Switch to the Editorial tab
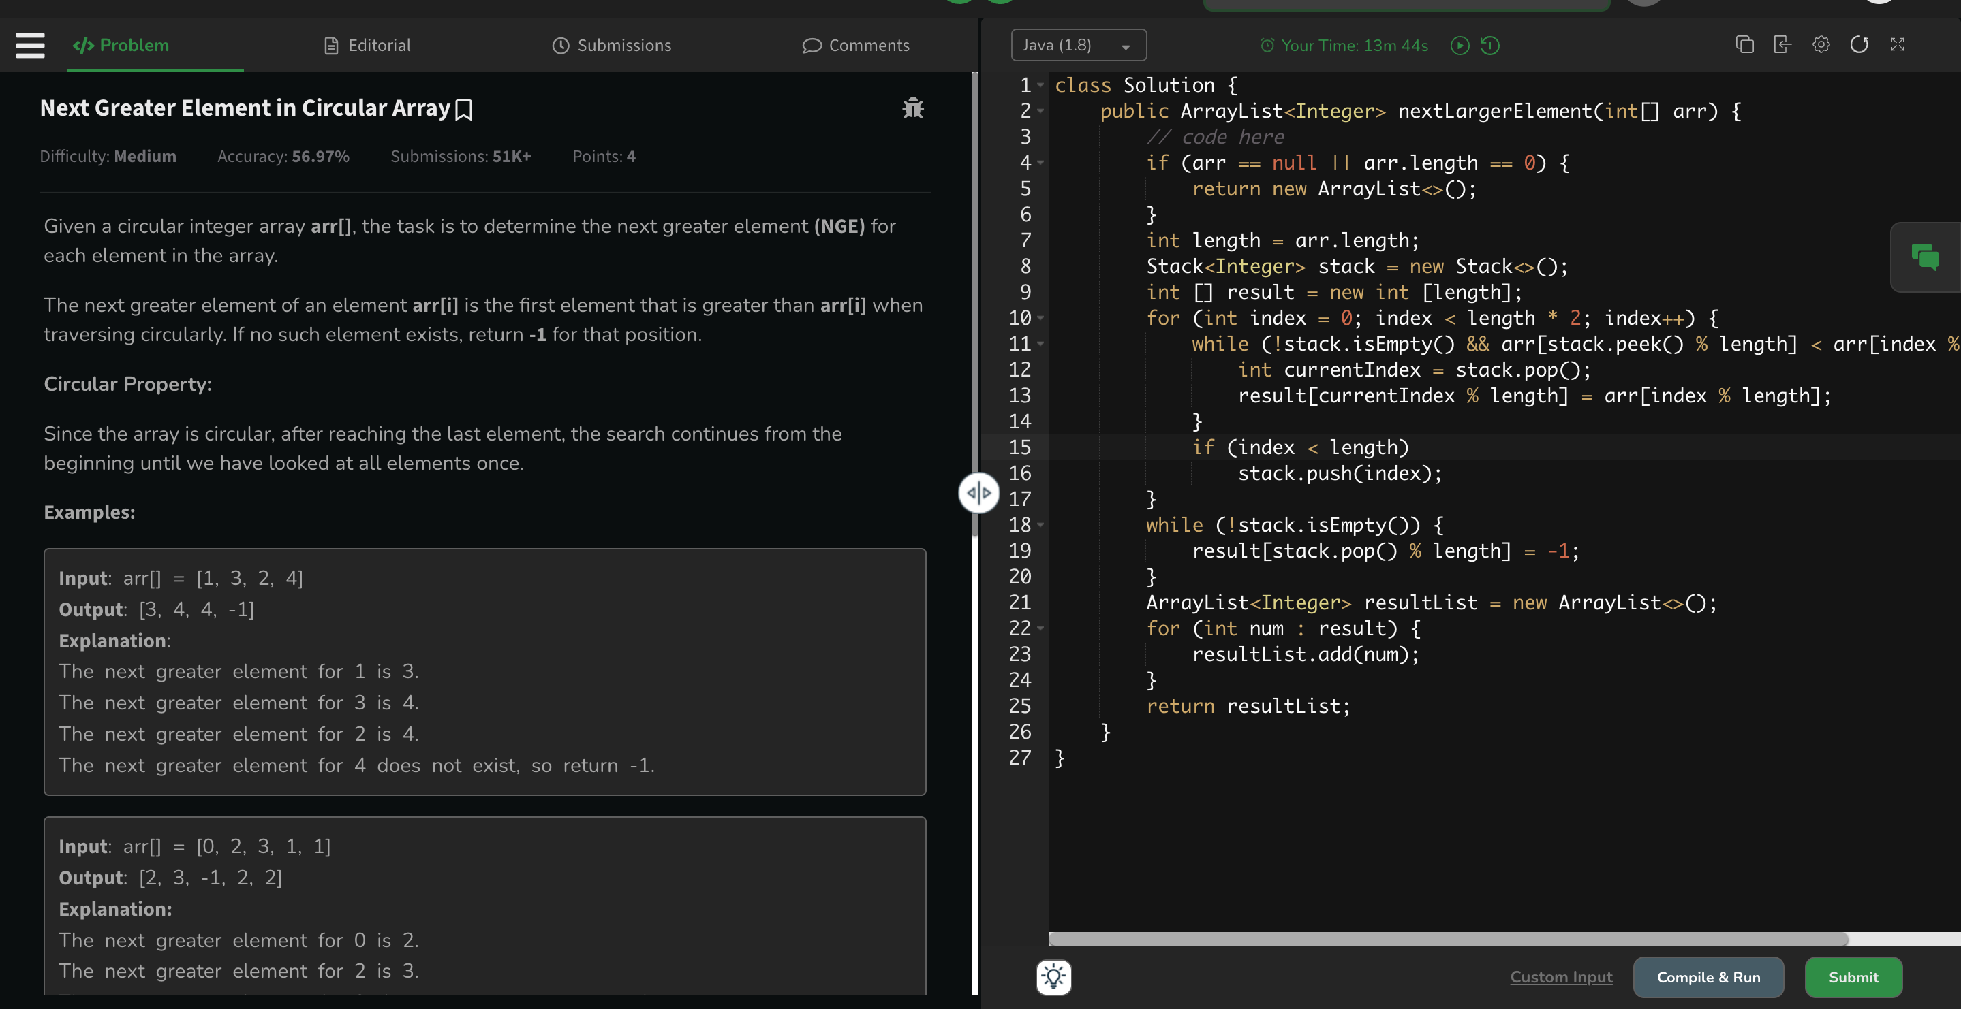This screenshot has width=1961, height=1009. coord(368,46)
